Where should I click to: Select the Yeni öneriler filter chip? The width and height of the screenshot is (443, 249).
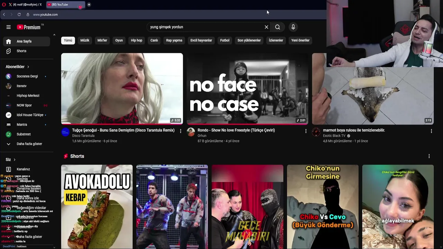tap(300, 40)
